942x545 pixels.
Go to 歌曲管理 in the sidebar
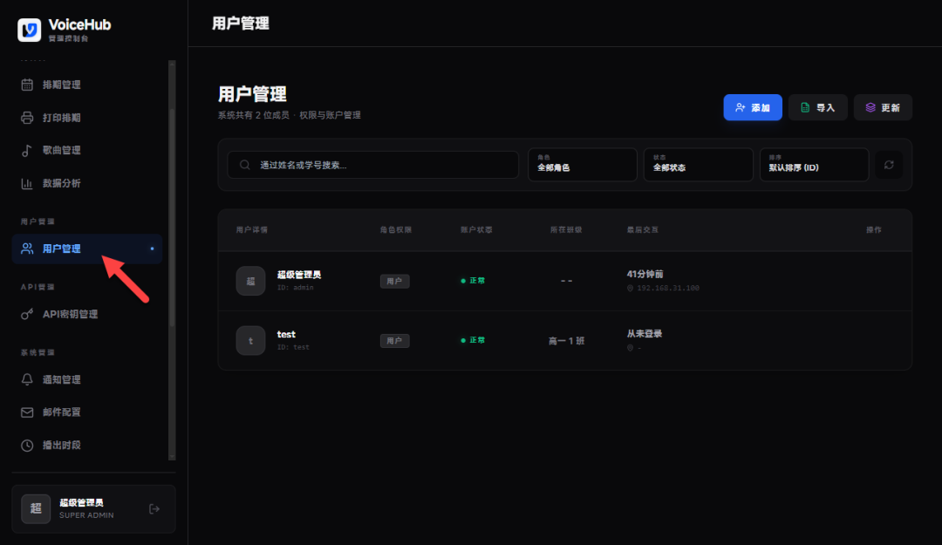(x=61, y=150)
